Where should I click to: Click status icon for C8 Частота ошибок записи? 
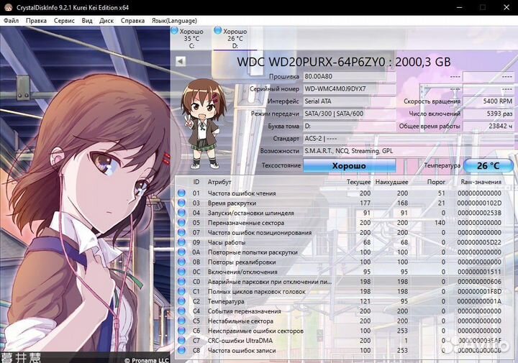[181, 350]
